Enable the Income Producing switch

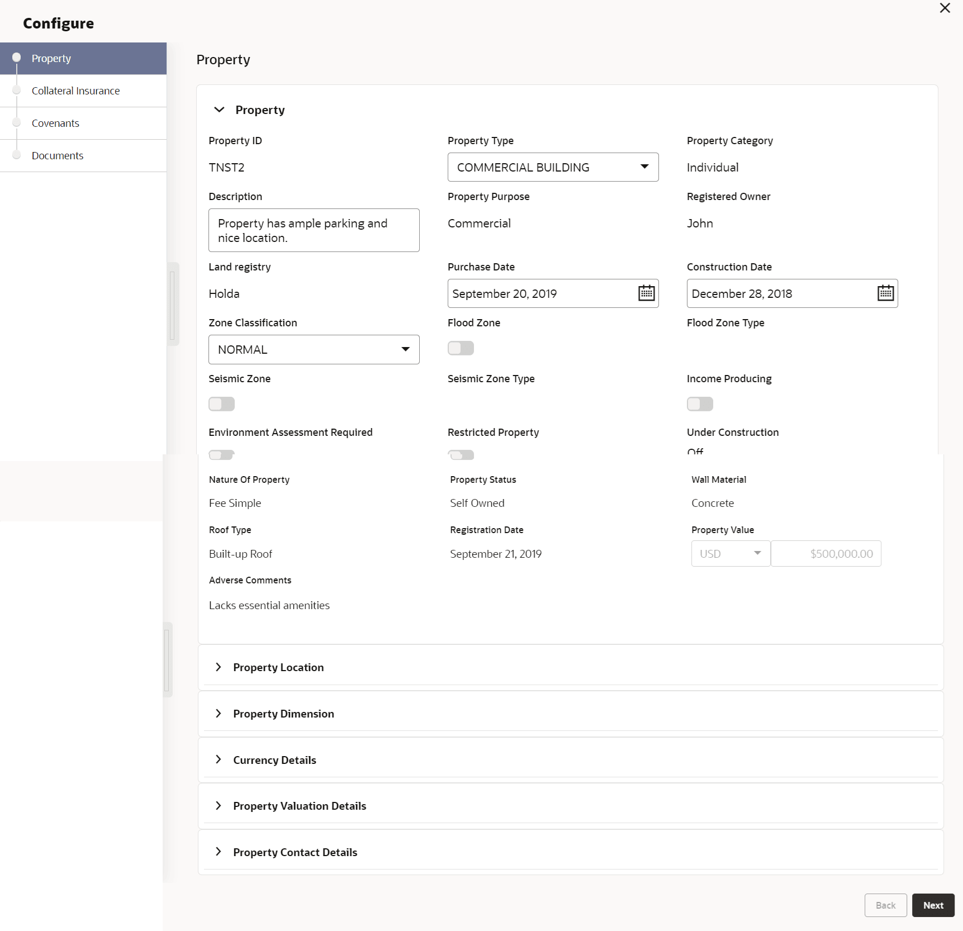click(700, 404)
